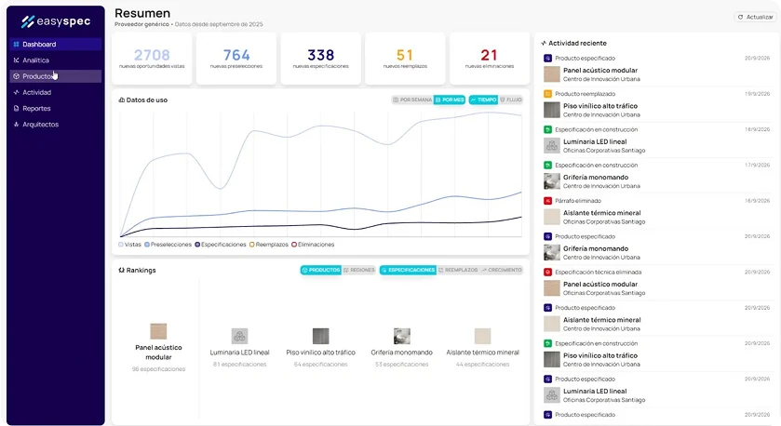The image size is (781, 426).
Task: Click the Actualizar refresh button
Action: 755,17
